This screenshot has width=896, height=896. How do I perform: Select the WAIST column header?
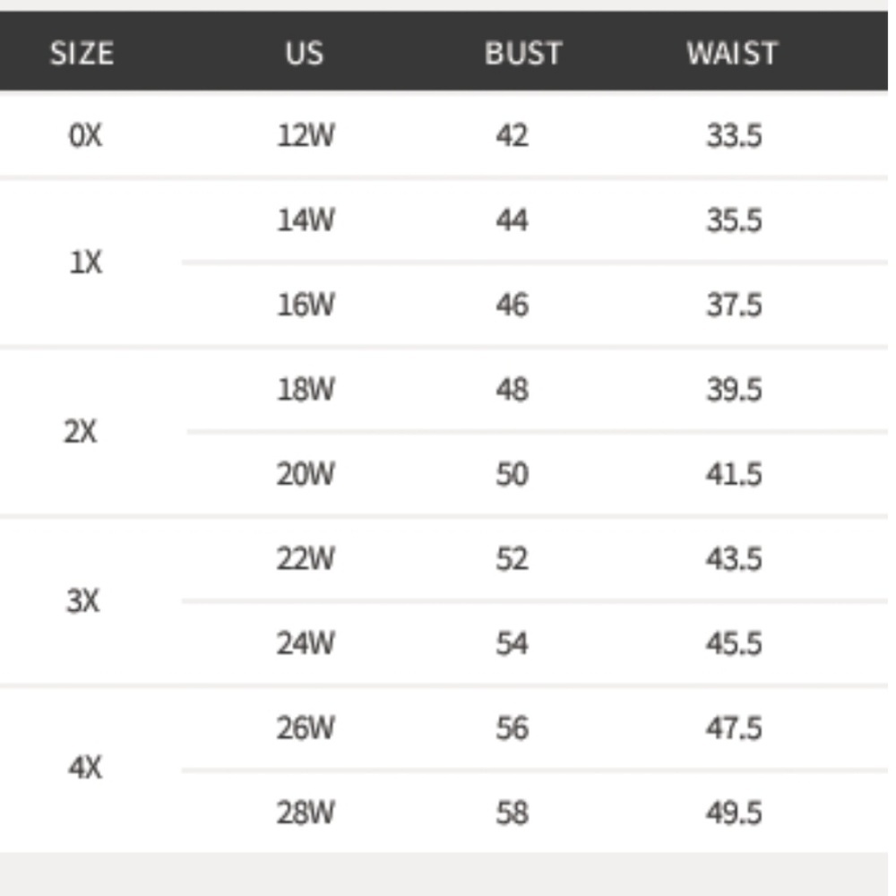[732, 54]
